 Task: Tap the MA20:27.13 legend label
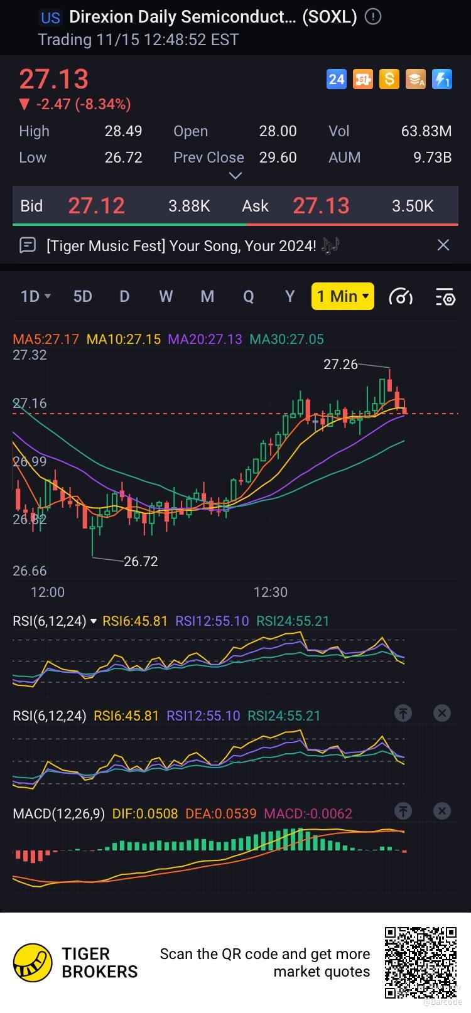[x=205, y=340]
